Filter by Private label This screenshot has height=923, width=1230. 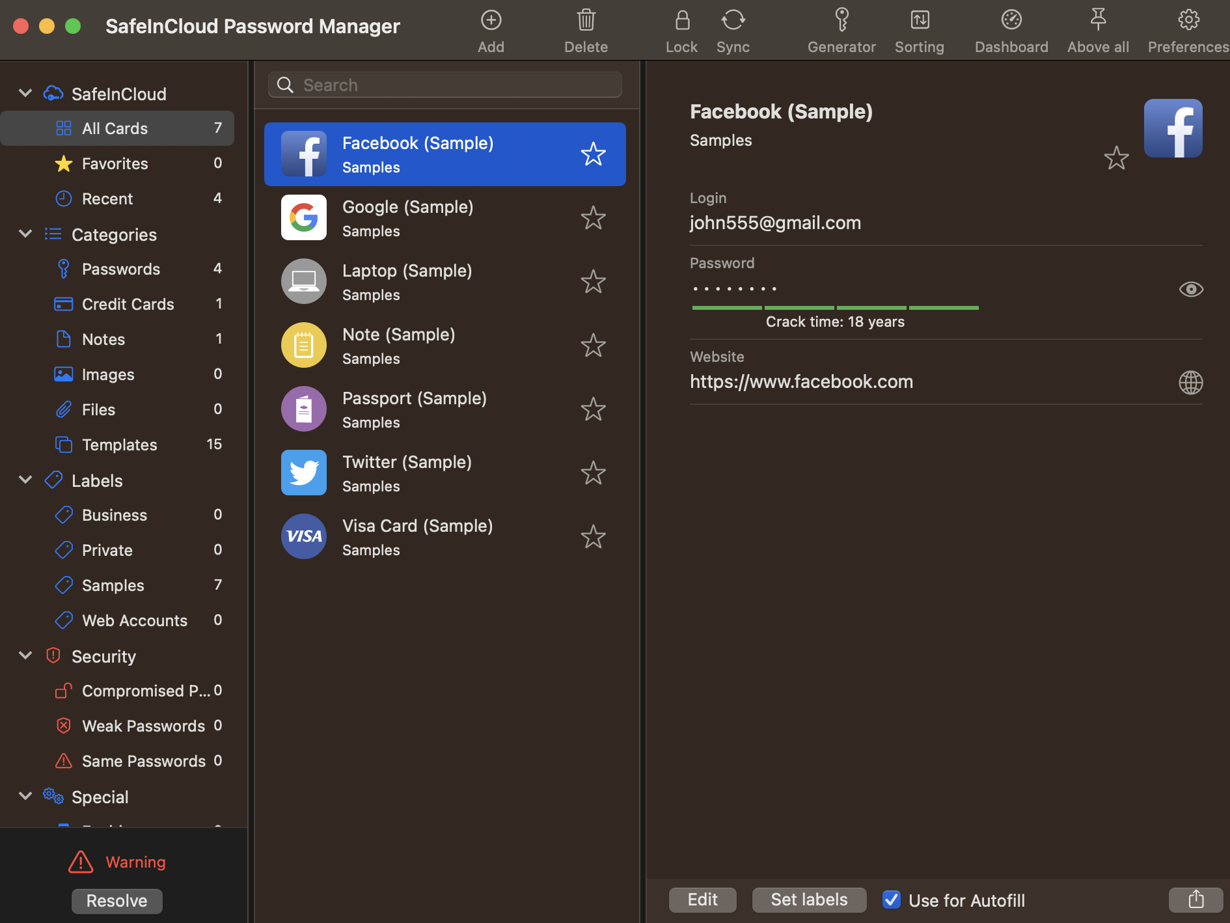tap(117, 550)
